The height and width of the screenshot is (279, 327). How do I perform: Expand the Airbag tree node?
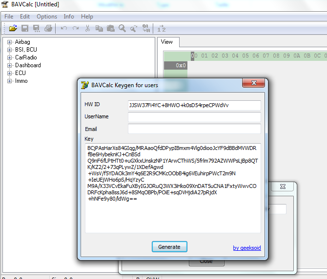9,42
